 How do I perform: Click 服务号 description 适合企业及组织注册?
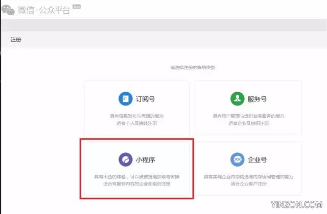pyautogui.click(x=249, y=123)
